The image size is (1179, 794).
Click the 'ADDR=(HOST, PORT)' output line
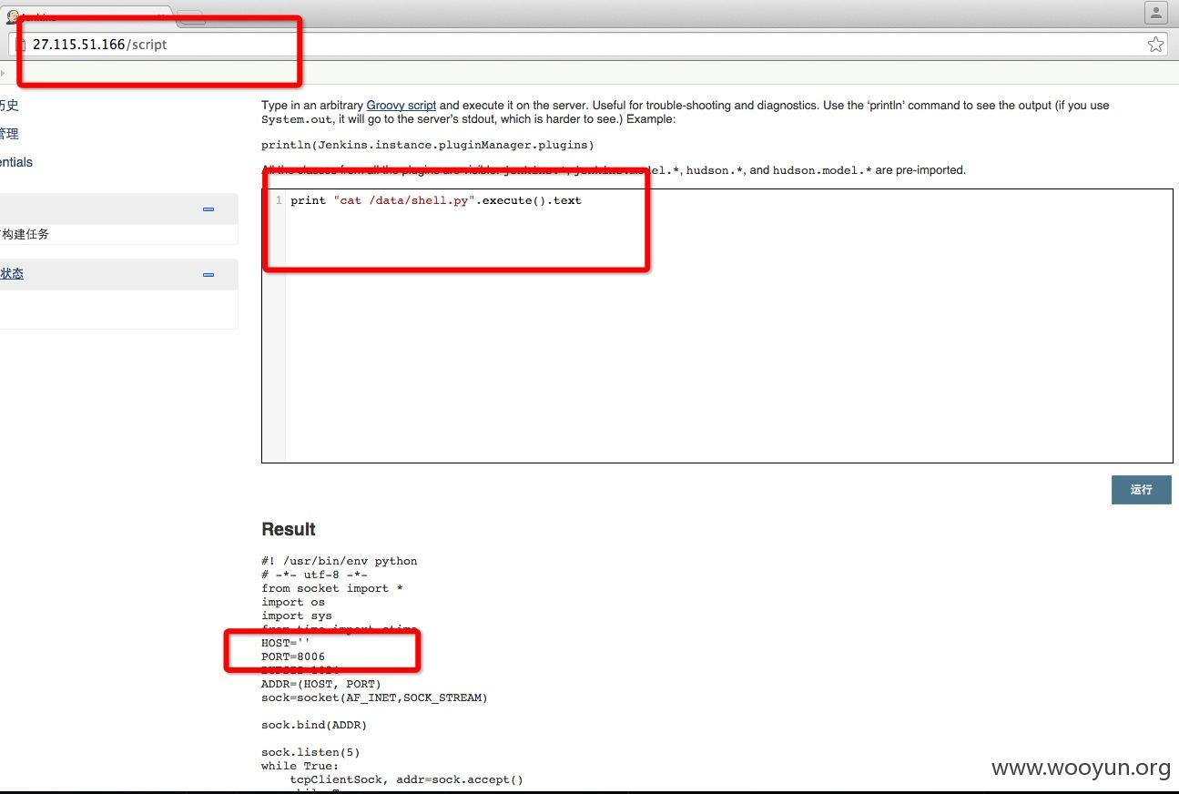(321, 684)
